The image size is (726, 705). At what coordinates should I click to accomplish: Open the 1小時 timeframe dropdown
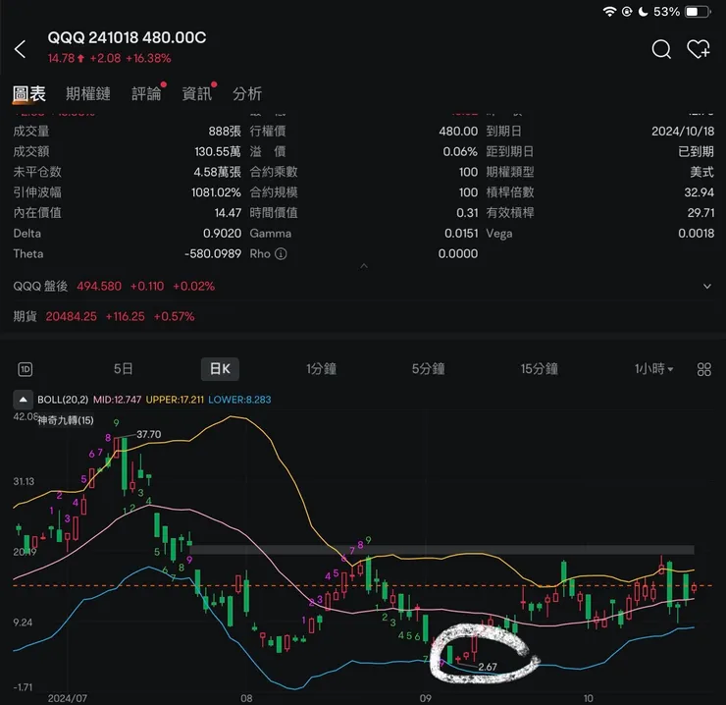coord(653,369)
